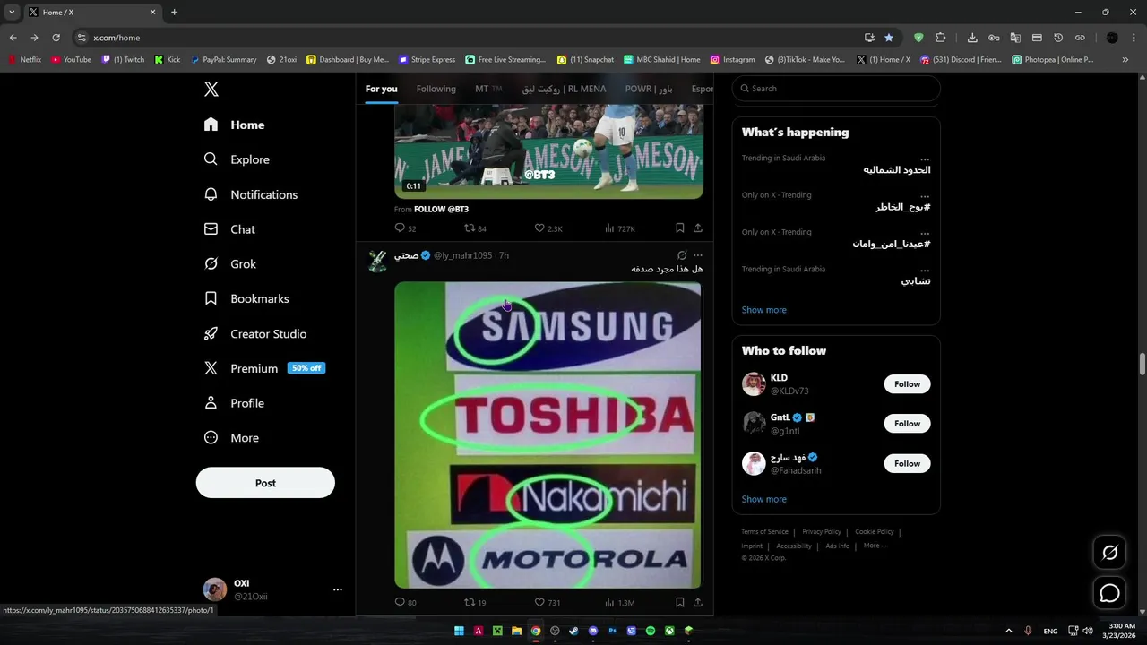Open OXI account menu ellipsis
Screen dimensions: 1147x645
coord(338,589)
